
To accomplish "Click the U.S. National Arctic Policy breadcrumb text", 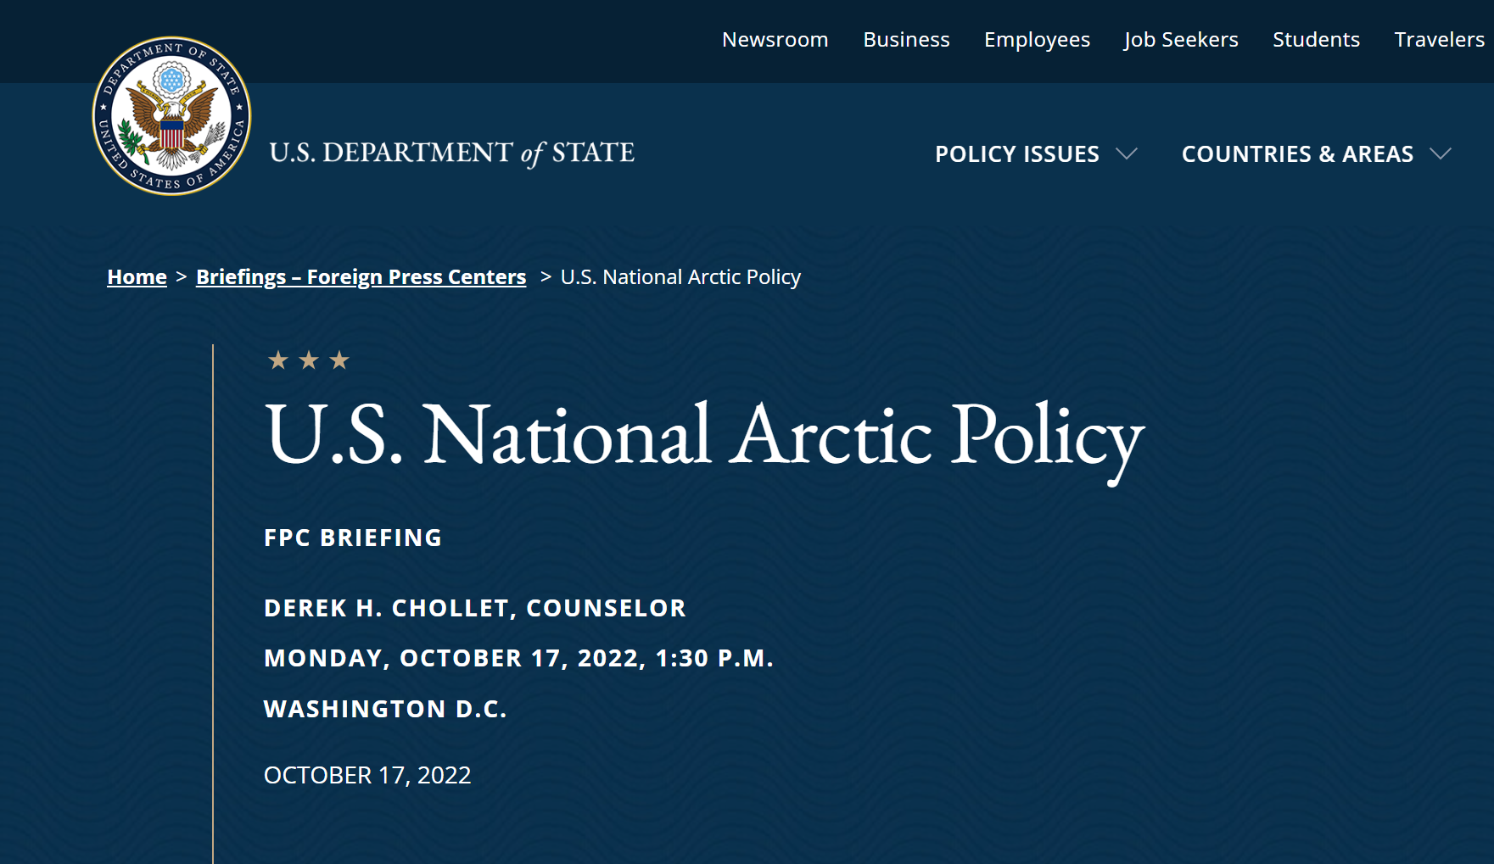I will [680, 277].
